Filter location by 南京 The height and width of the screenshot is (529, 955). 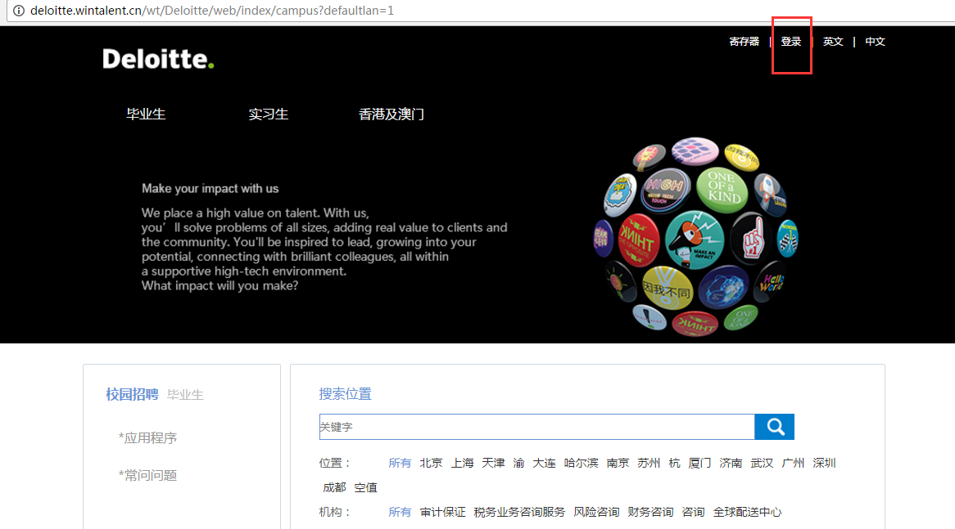618,463
